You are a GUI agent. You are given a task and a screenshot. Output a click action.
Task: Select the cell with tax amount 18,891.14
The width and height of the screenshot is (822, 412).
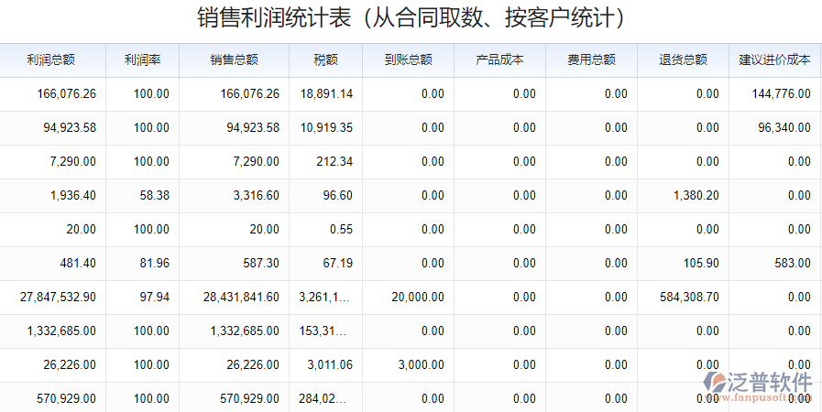326,94
